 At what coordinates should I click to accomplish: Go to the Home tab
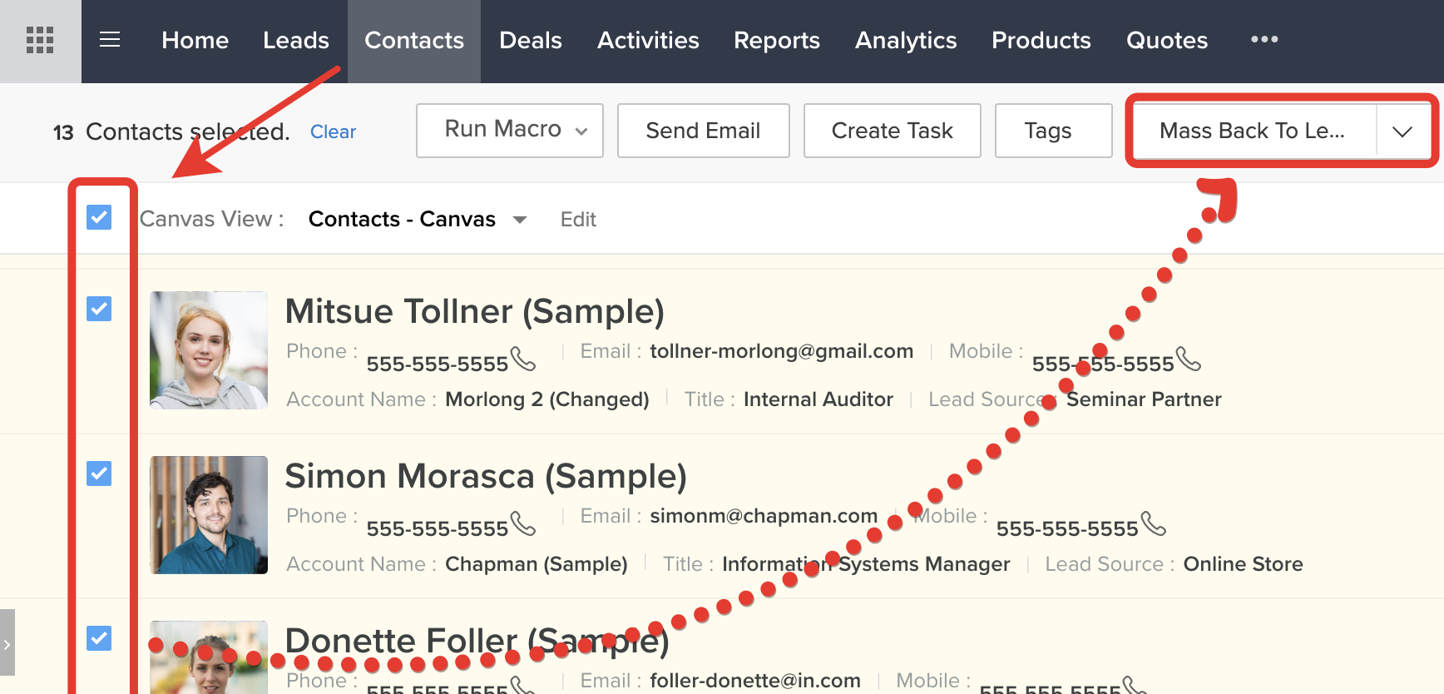[x=195, y=40]
